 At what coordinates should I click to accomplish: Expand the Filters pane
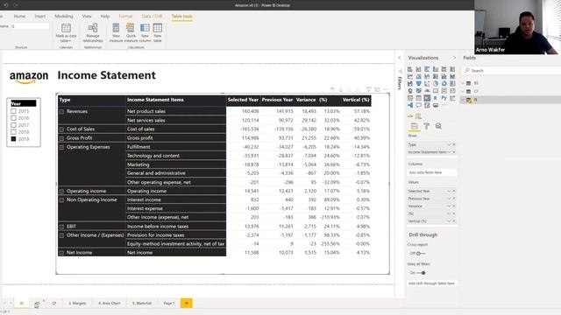point(400,58)
